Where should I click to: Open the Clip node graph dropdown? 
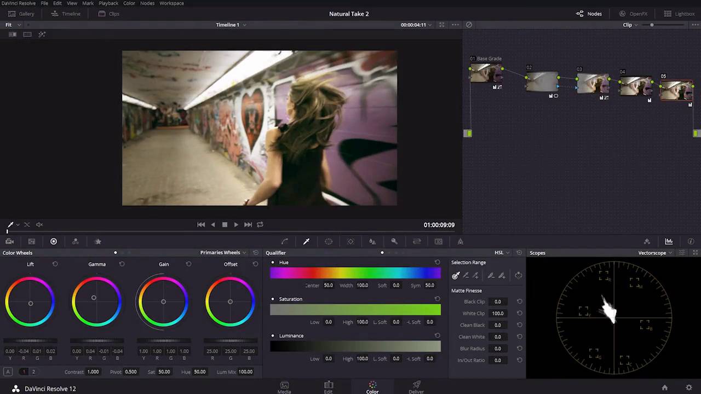click(630, 25)
